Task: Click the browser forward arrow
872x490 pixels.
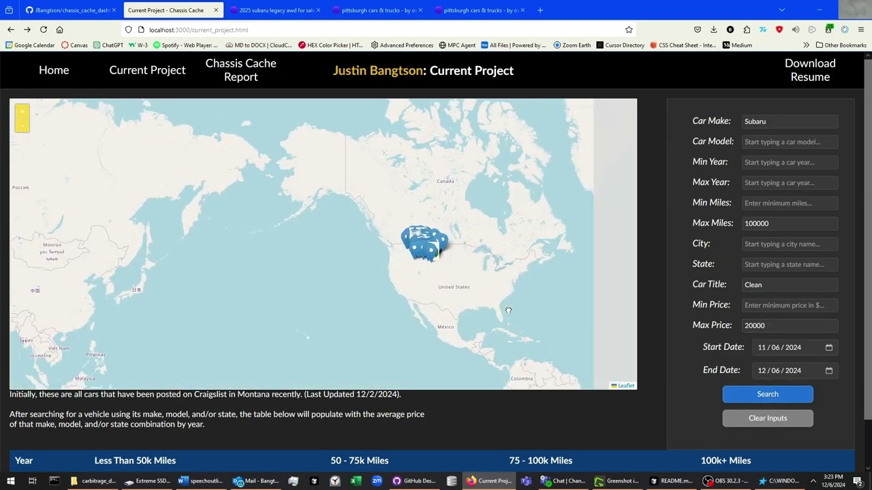Action: click(x=27, y=29)
